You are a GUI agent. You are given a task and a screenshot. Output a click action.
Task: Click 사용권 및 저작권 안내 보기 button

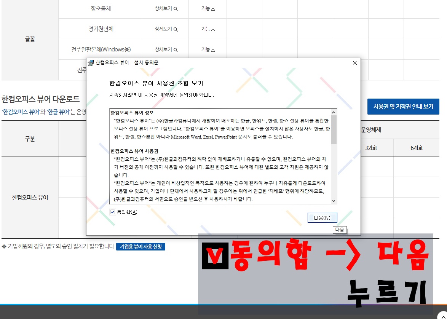(403, 107)
